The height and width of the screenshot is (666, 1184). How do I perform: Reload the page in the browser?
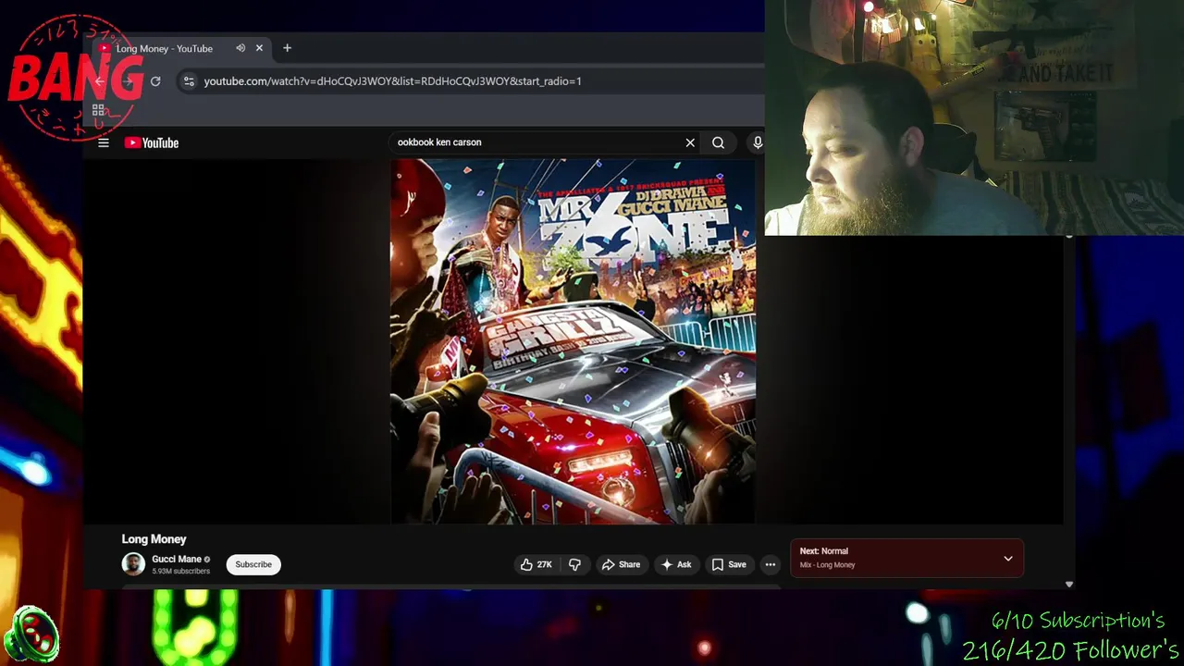155,81
